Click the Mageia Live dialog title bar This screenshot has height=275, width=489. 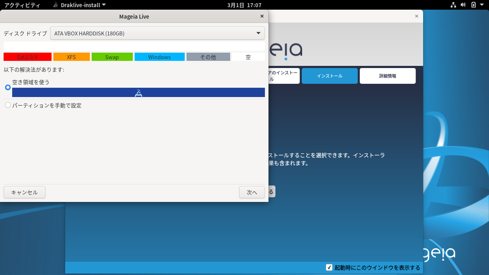pos(134,16)
